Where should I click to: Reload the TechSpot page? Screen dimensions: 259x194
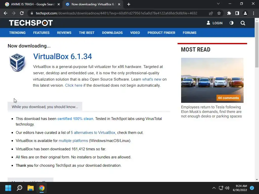tap(22, 13)
